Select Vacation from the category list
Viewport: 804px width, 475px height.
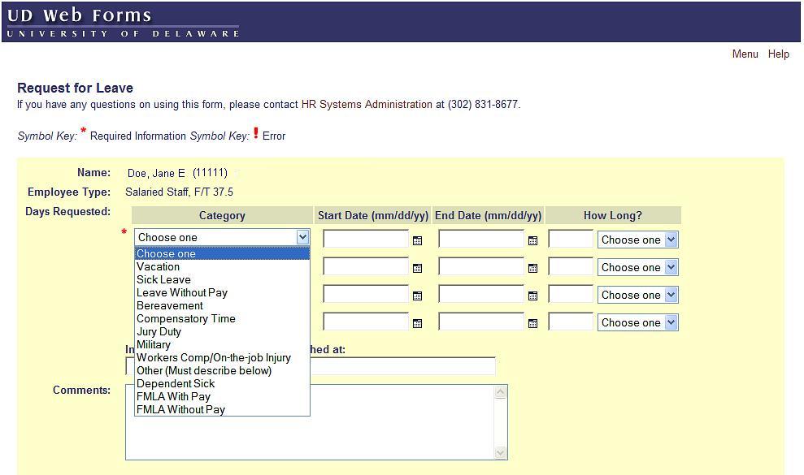point(159,266)
